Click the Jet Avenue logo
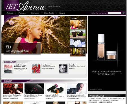 (x=25, y=6)
